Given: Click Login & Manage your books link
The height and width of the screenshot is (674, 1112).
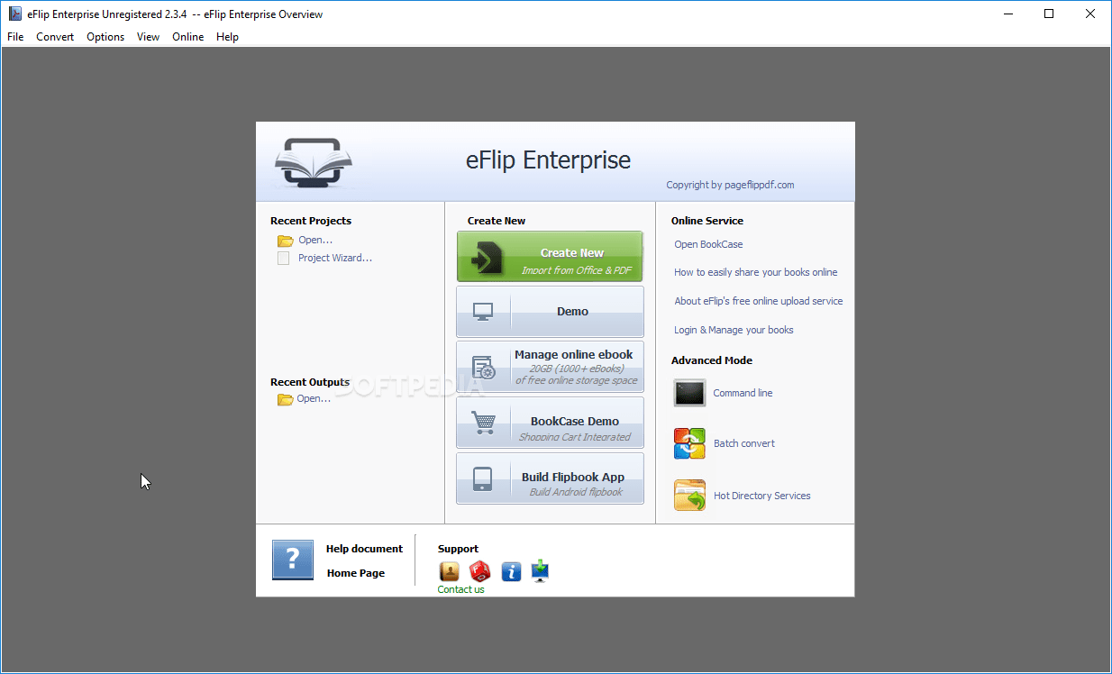Looking at the screenshot, I should click(x=734, y=330).
